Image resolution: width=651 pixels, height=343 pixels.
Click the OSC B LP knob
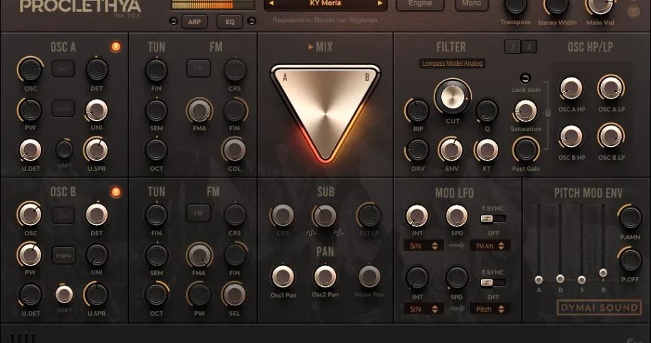tap(611, 137)
